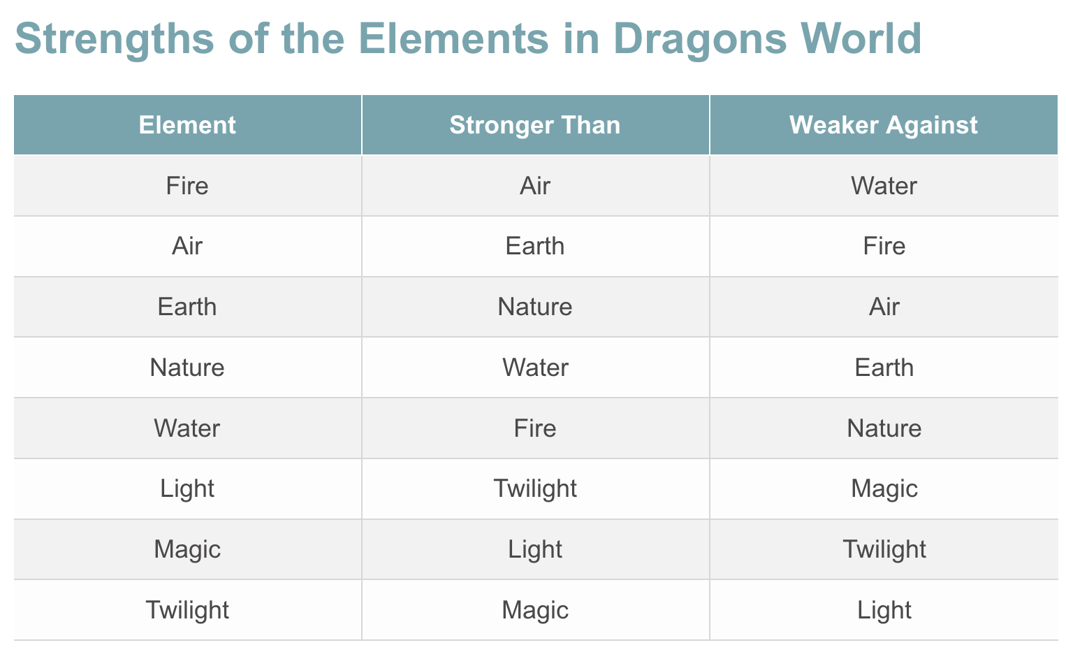
Task: Select 'Nature' in the Element column
Action: (187, 368)
